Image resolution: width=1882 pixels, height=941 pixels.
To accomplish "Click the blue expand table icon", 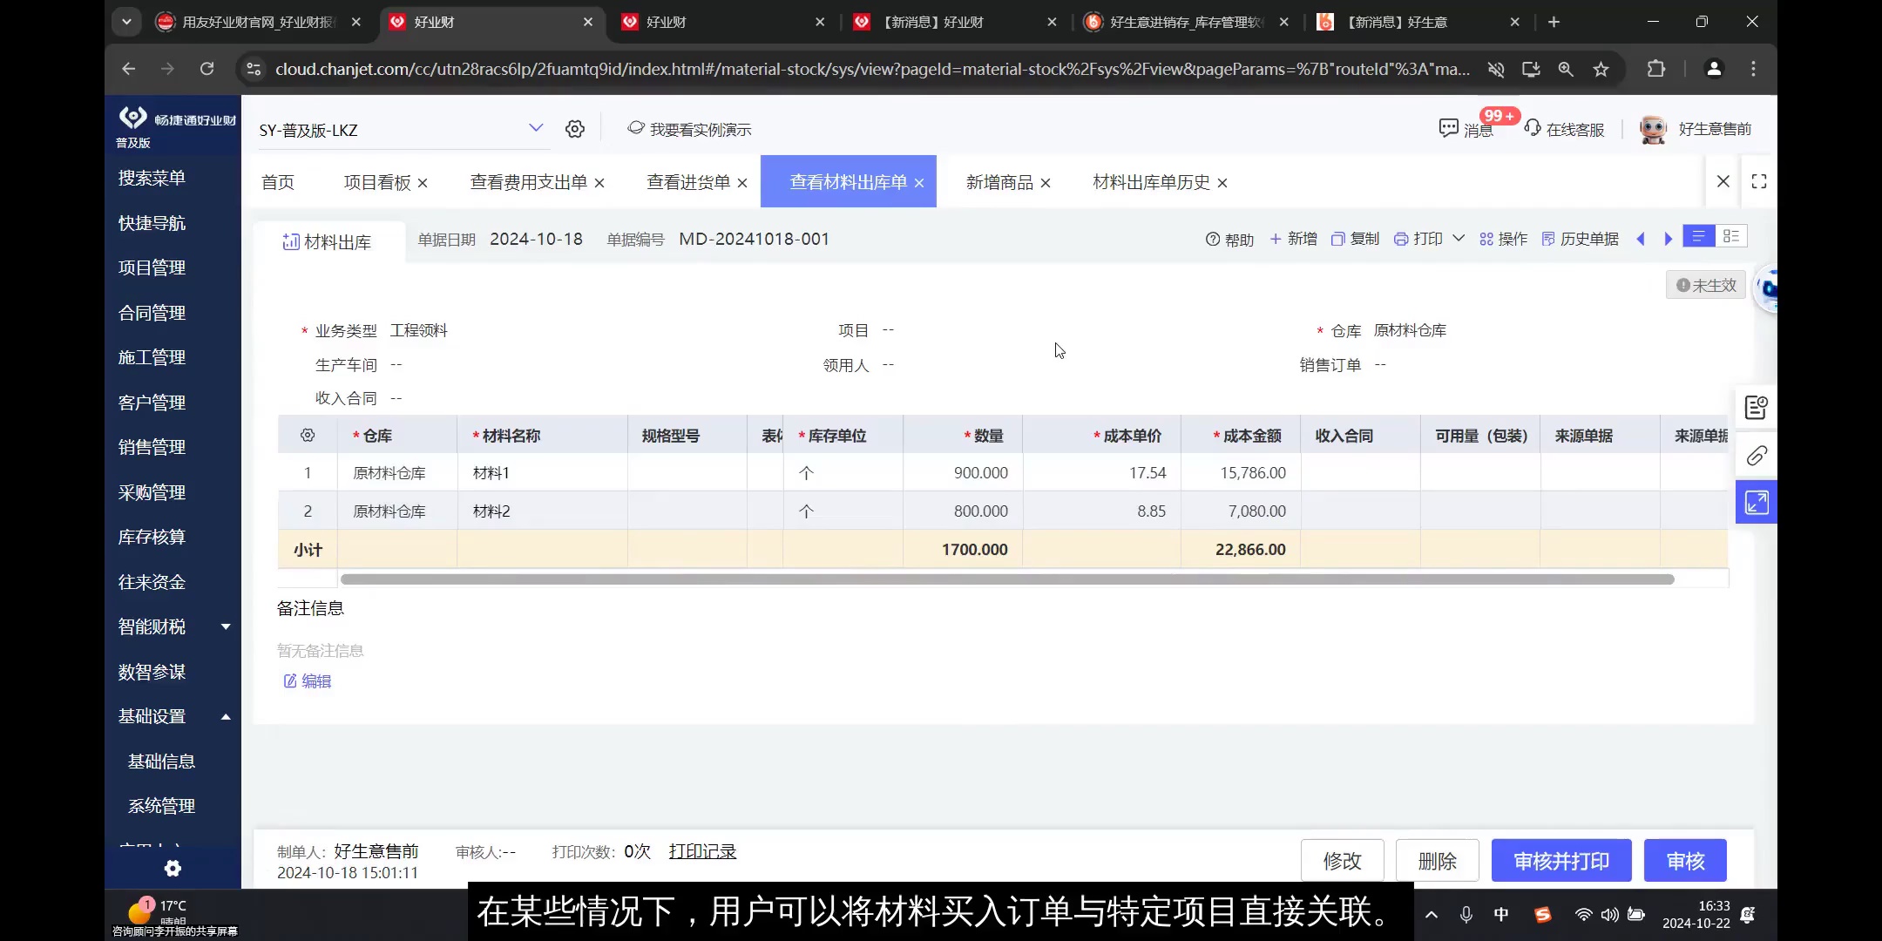I will 1757,502.
